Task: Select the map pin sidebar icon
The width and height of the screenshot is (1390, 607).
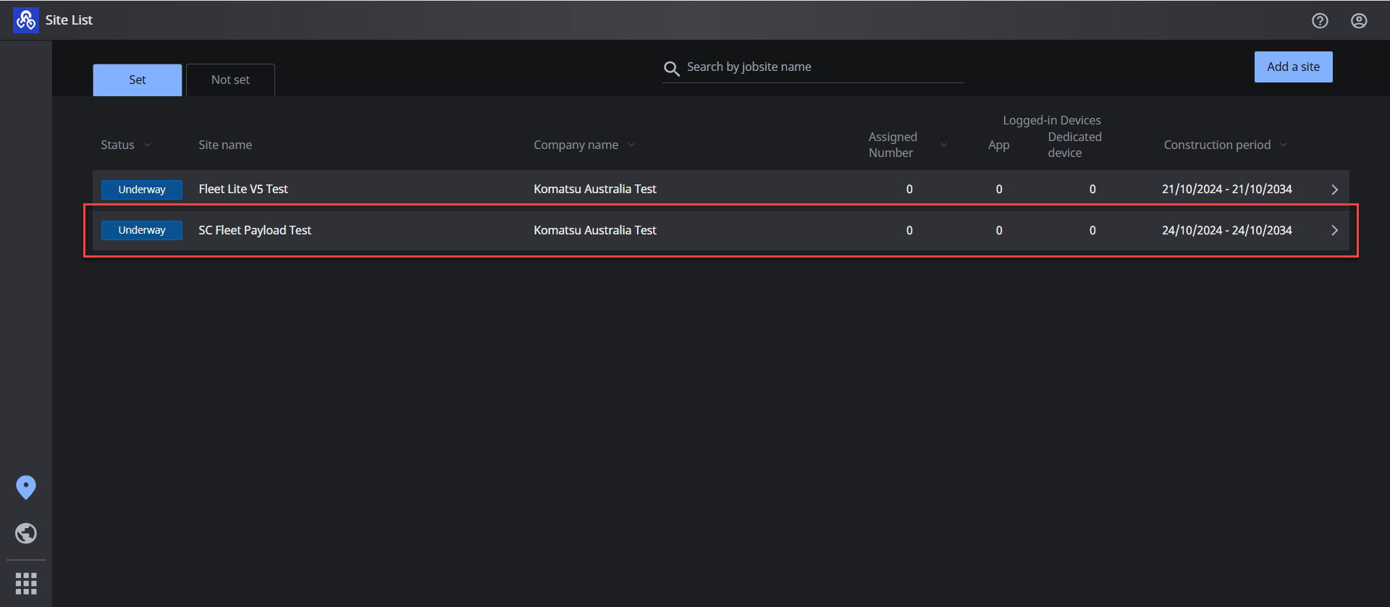Action: pos(26,488)
